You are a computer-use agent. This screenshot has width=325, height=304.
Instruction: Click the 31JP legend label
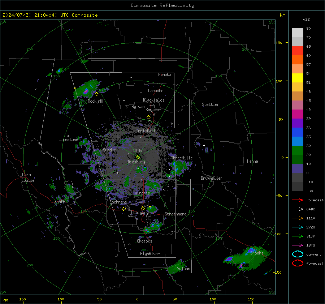tap(311, 236)
